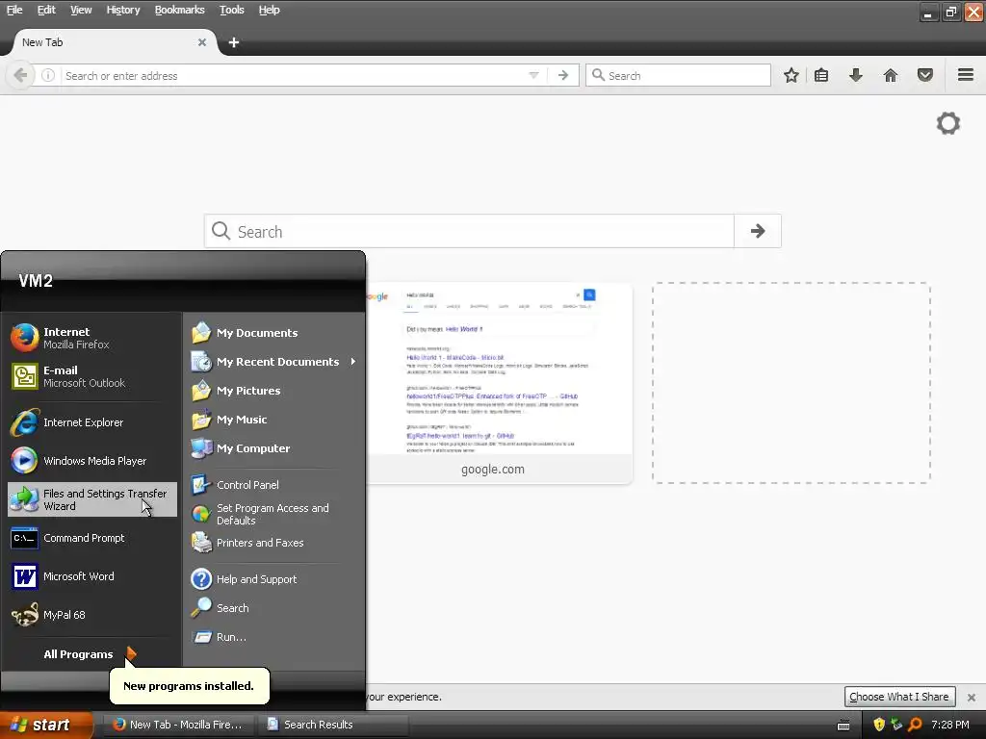Launch Microsoft Outlook E-mail entry
Viewport: 986px width, 739px height.
pyautogui.click(x=92, y=376)
